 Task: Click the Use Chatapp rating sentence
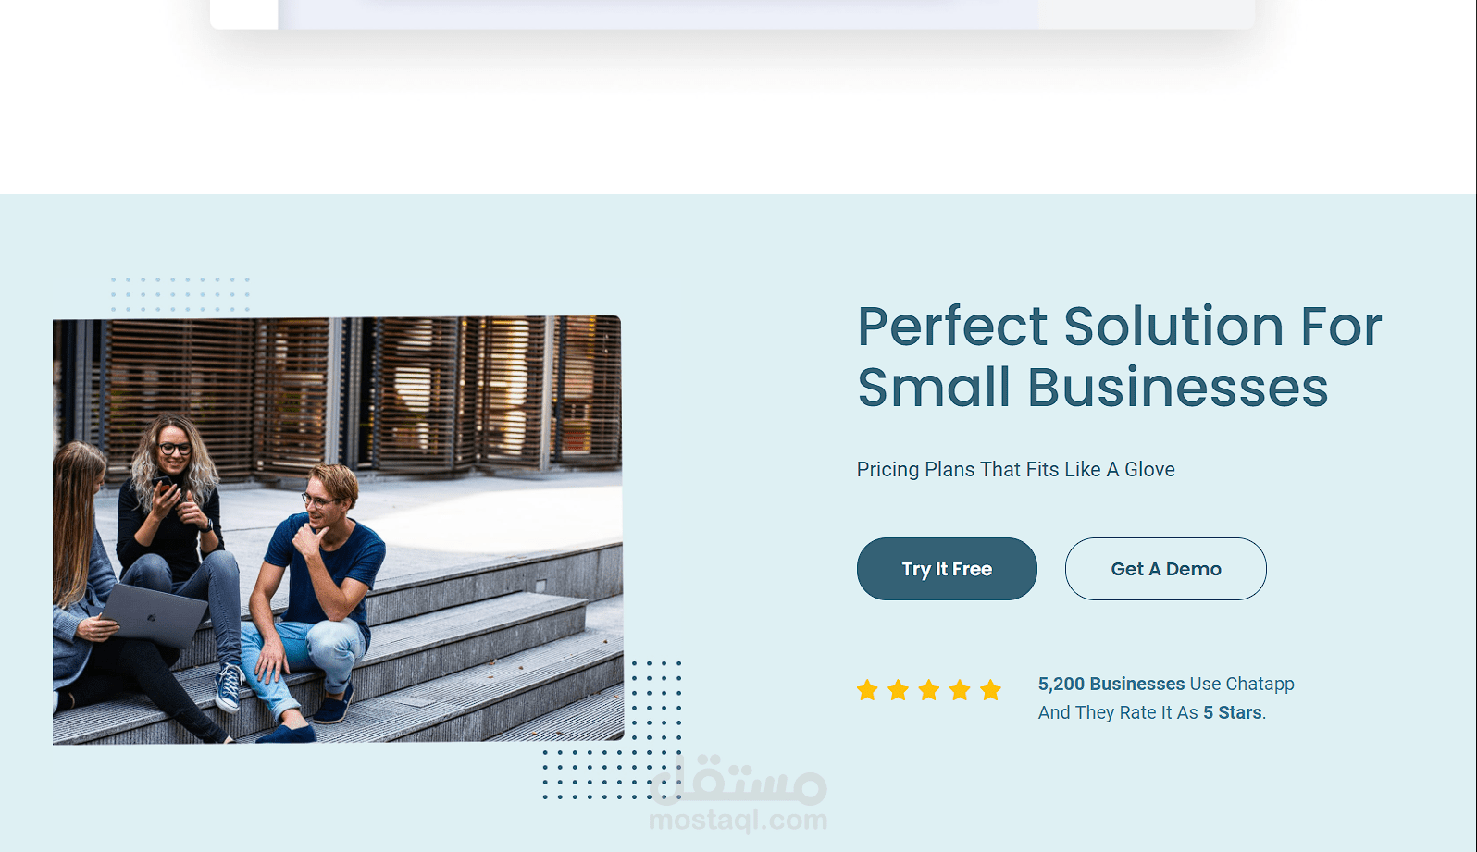tap(1166, 698)
